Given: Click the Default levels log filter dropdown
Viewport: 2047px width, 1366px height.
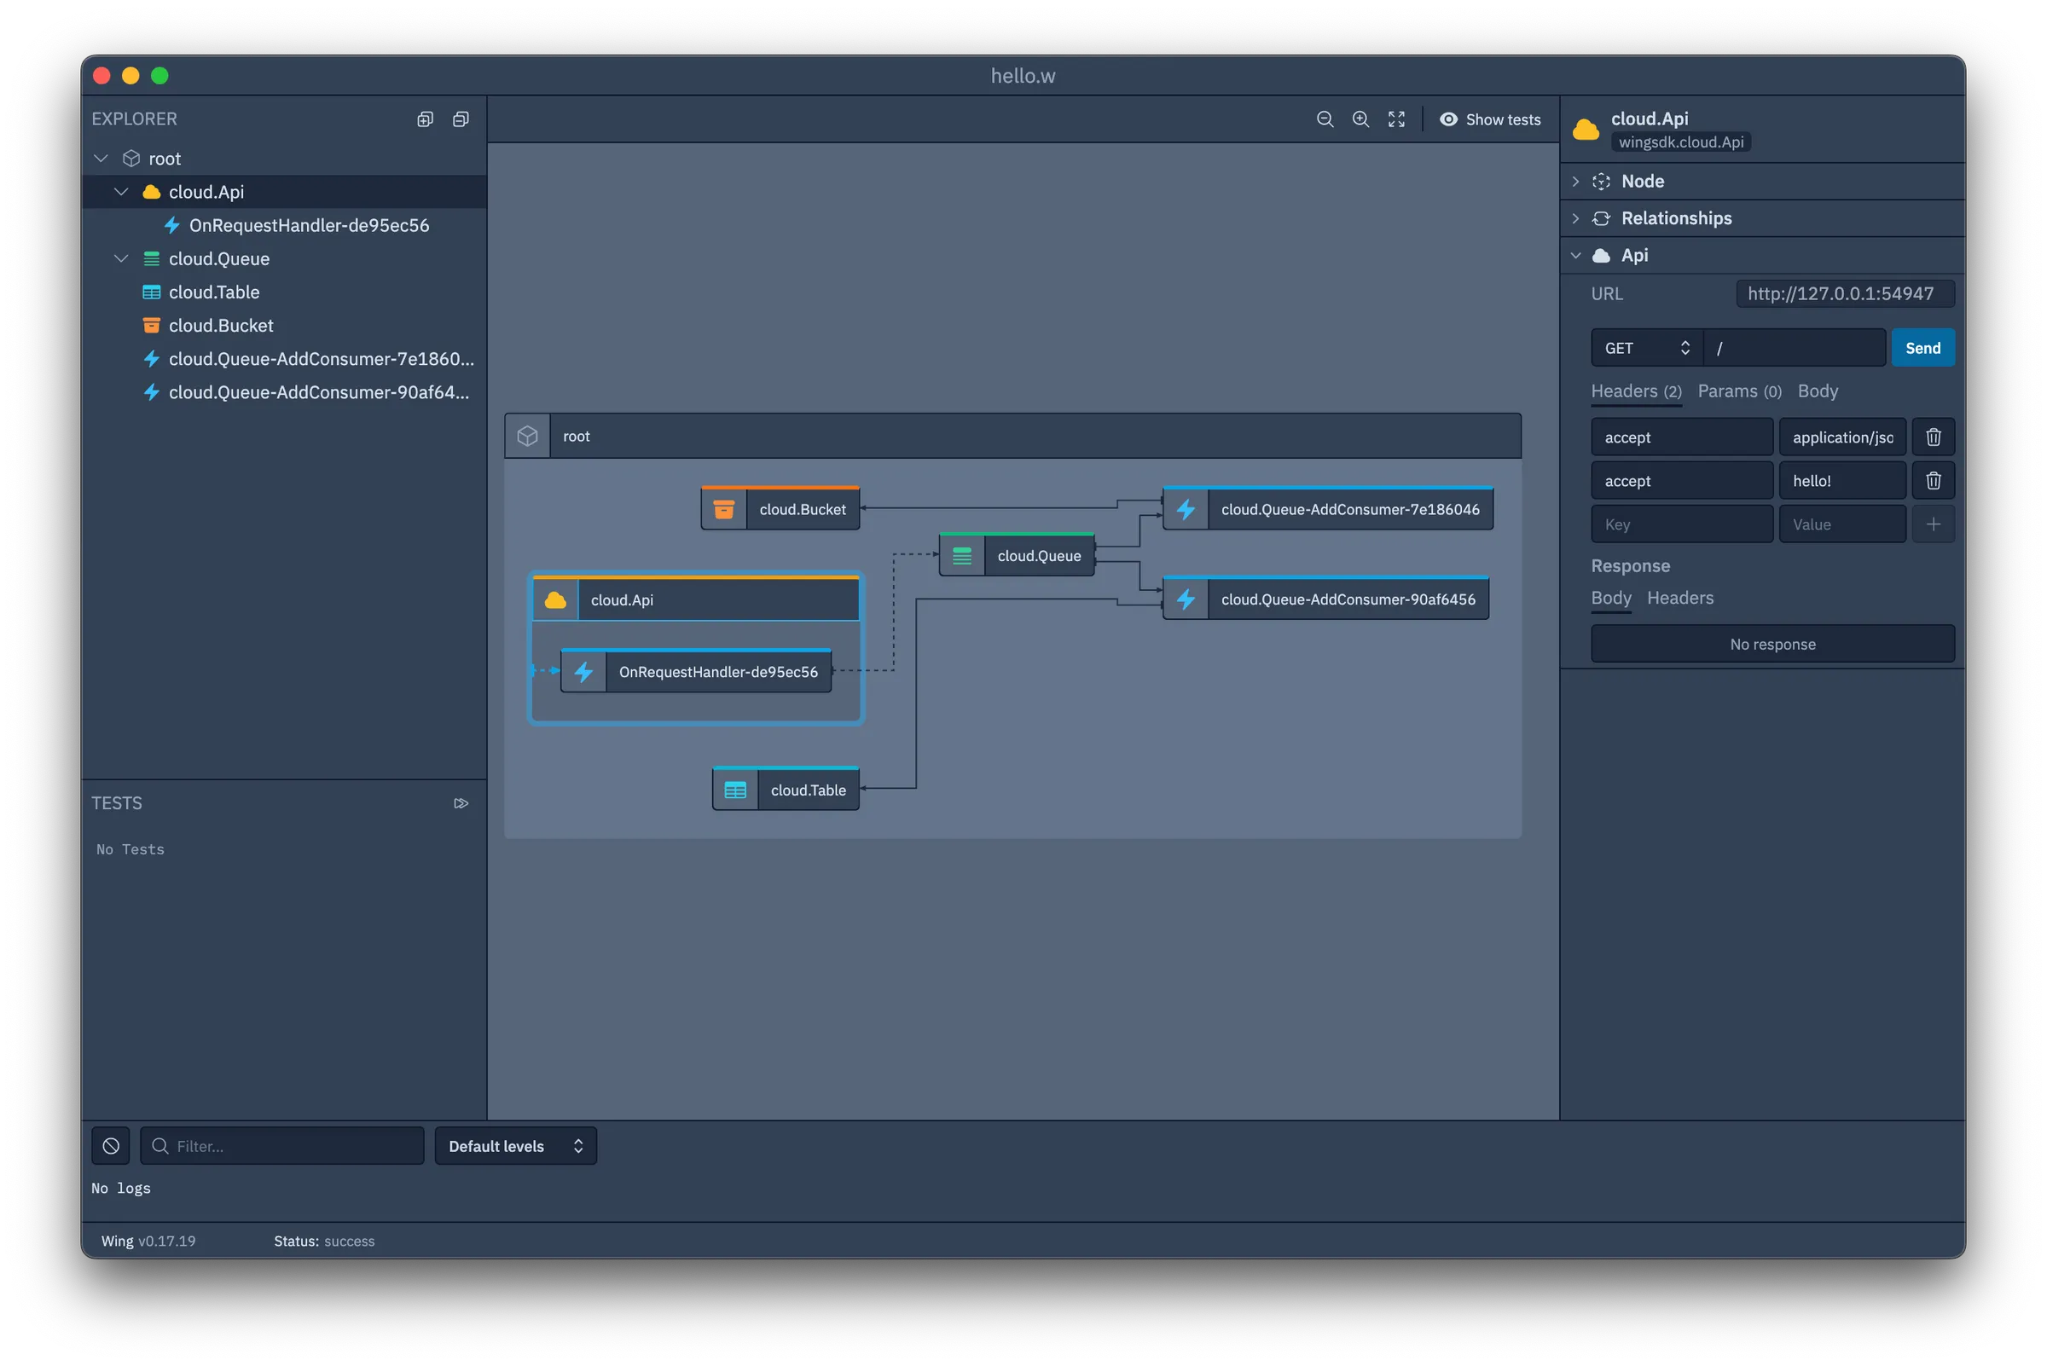Looking at the screenshot, I should (x=512, y=1145).
